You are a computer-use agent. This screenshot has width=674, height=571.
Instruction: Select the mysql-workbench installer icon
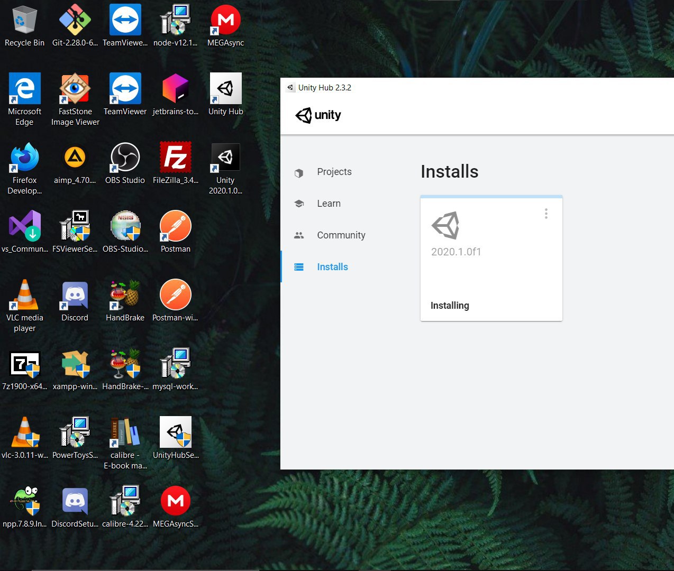[176, 369]
